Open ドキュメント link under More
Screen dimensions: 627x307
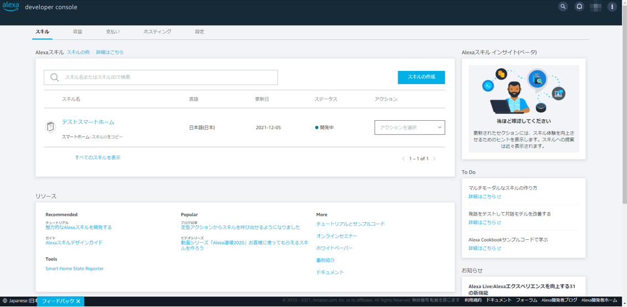(x=330, y=272)
